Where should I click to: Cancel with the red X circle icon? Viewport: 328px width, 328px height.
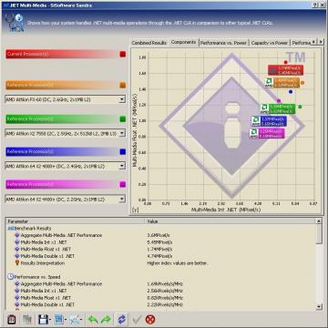[150, 319]
